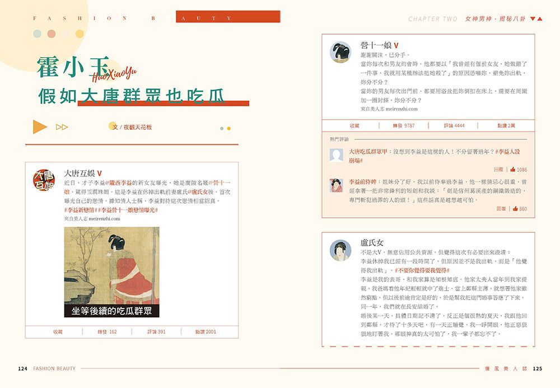The width and height of the screenshot is (560, 388).
Task: Open hashtag #李益營十一娘戀情曝光#
Action: point(127,210)
